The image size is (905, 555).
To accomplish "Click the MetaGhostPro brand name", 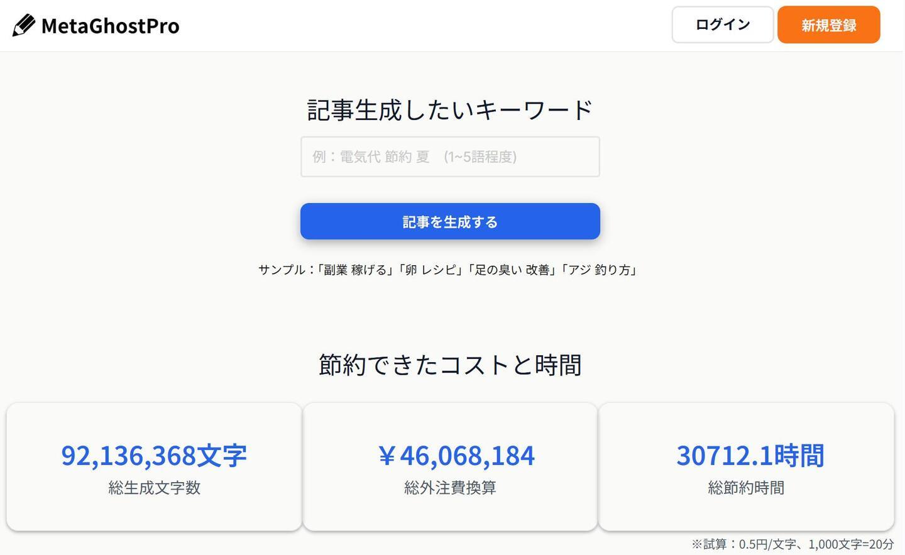I will (110, 26).
